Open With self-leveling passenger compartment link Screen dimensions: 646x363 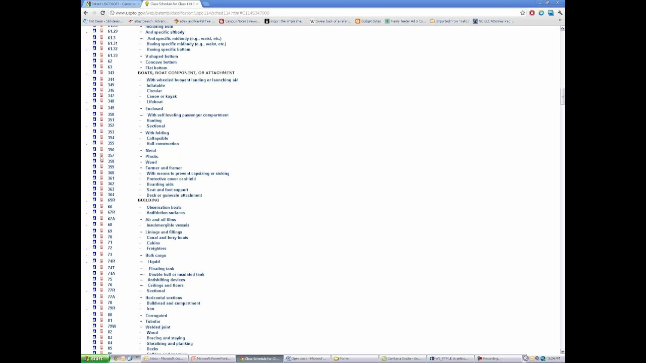pyautogui.click(x=188, y=115)
